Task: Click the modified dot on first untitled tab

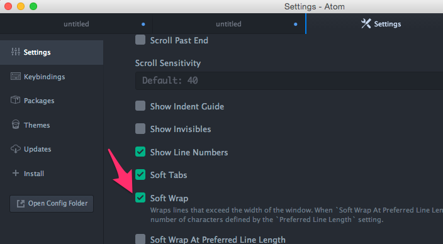Action: tap(143, 25)
